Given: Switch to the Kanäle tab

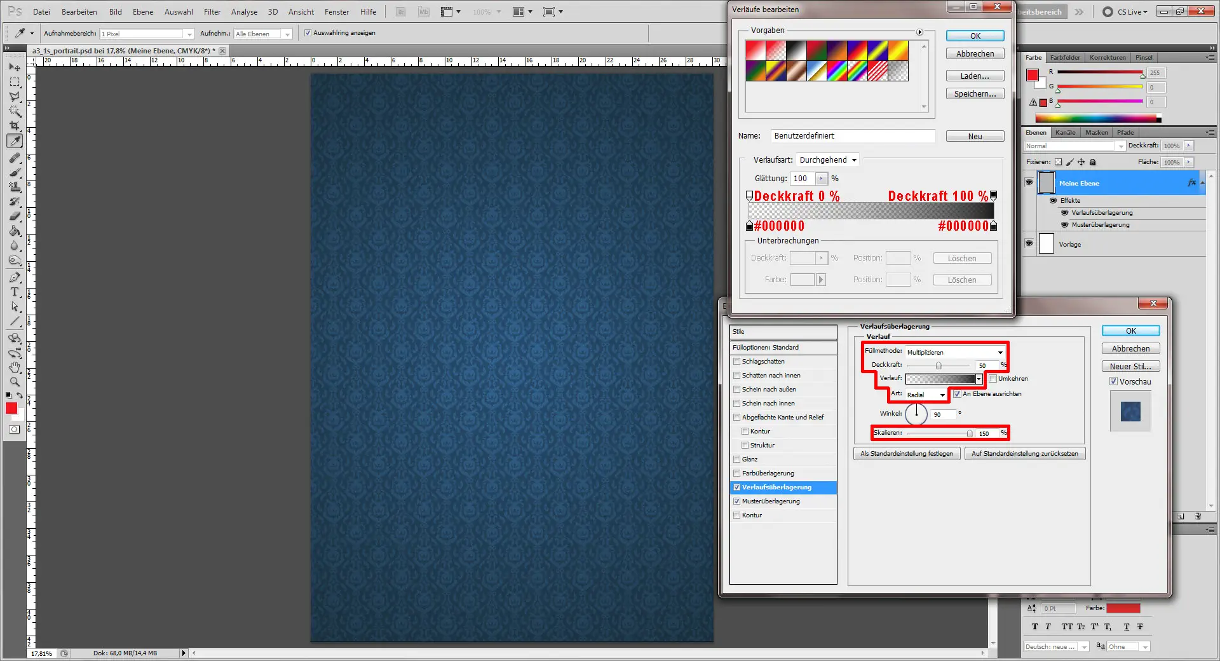Looking at the screenshot, I should coord(1066,132).
